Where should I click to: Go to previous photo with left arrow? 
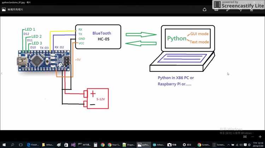pos(1,73)
